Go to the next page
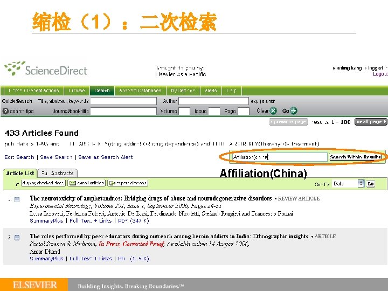Image resolution: width=388 pixels, height=291 pixels. pyautogui.click(x=371, y=122)
